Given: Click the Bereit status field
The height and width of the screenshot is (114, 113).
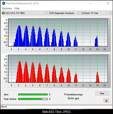Looking at the screenshot, I should click(56, 107).
